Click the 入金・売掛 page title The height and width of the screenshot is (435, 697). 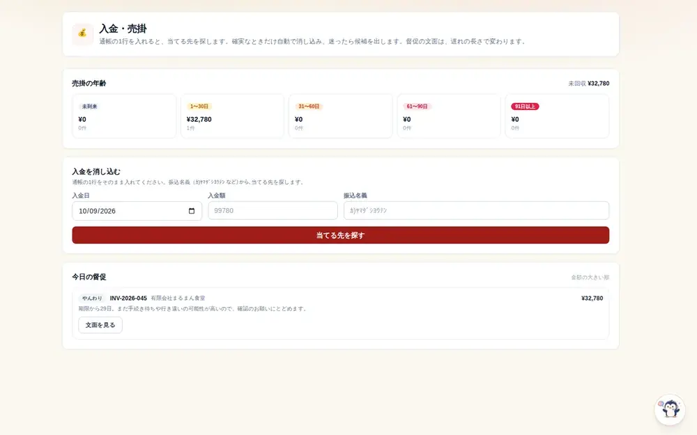[x=123, y=29]
